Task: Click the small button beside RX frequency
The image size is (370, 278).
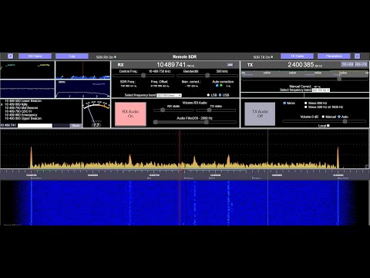Action: click(x=230, y=65)
